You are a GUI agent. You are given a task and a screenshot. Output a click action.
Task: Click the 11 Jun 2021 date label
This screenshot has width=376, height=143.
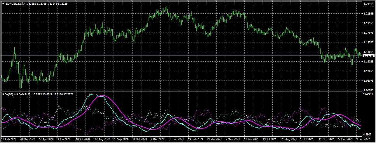252,140
